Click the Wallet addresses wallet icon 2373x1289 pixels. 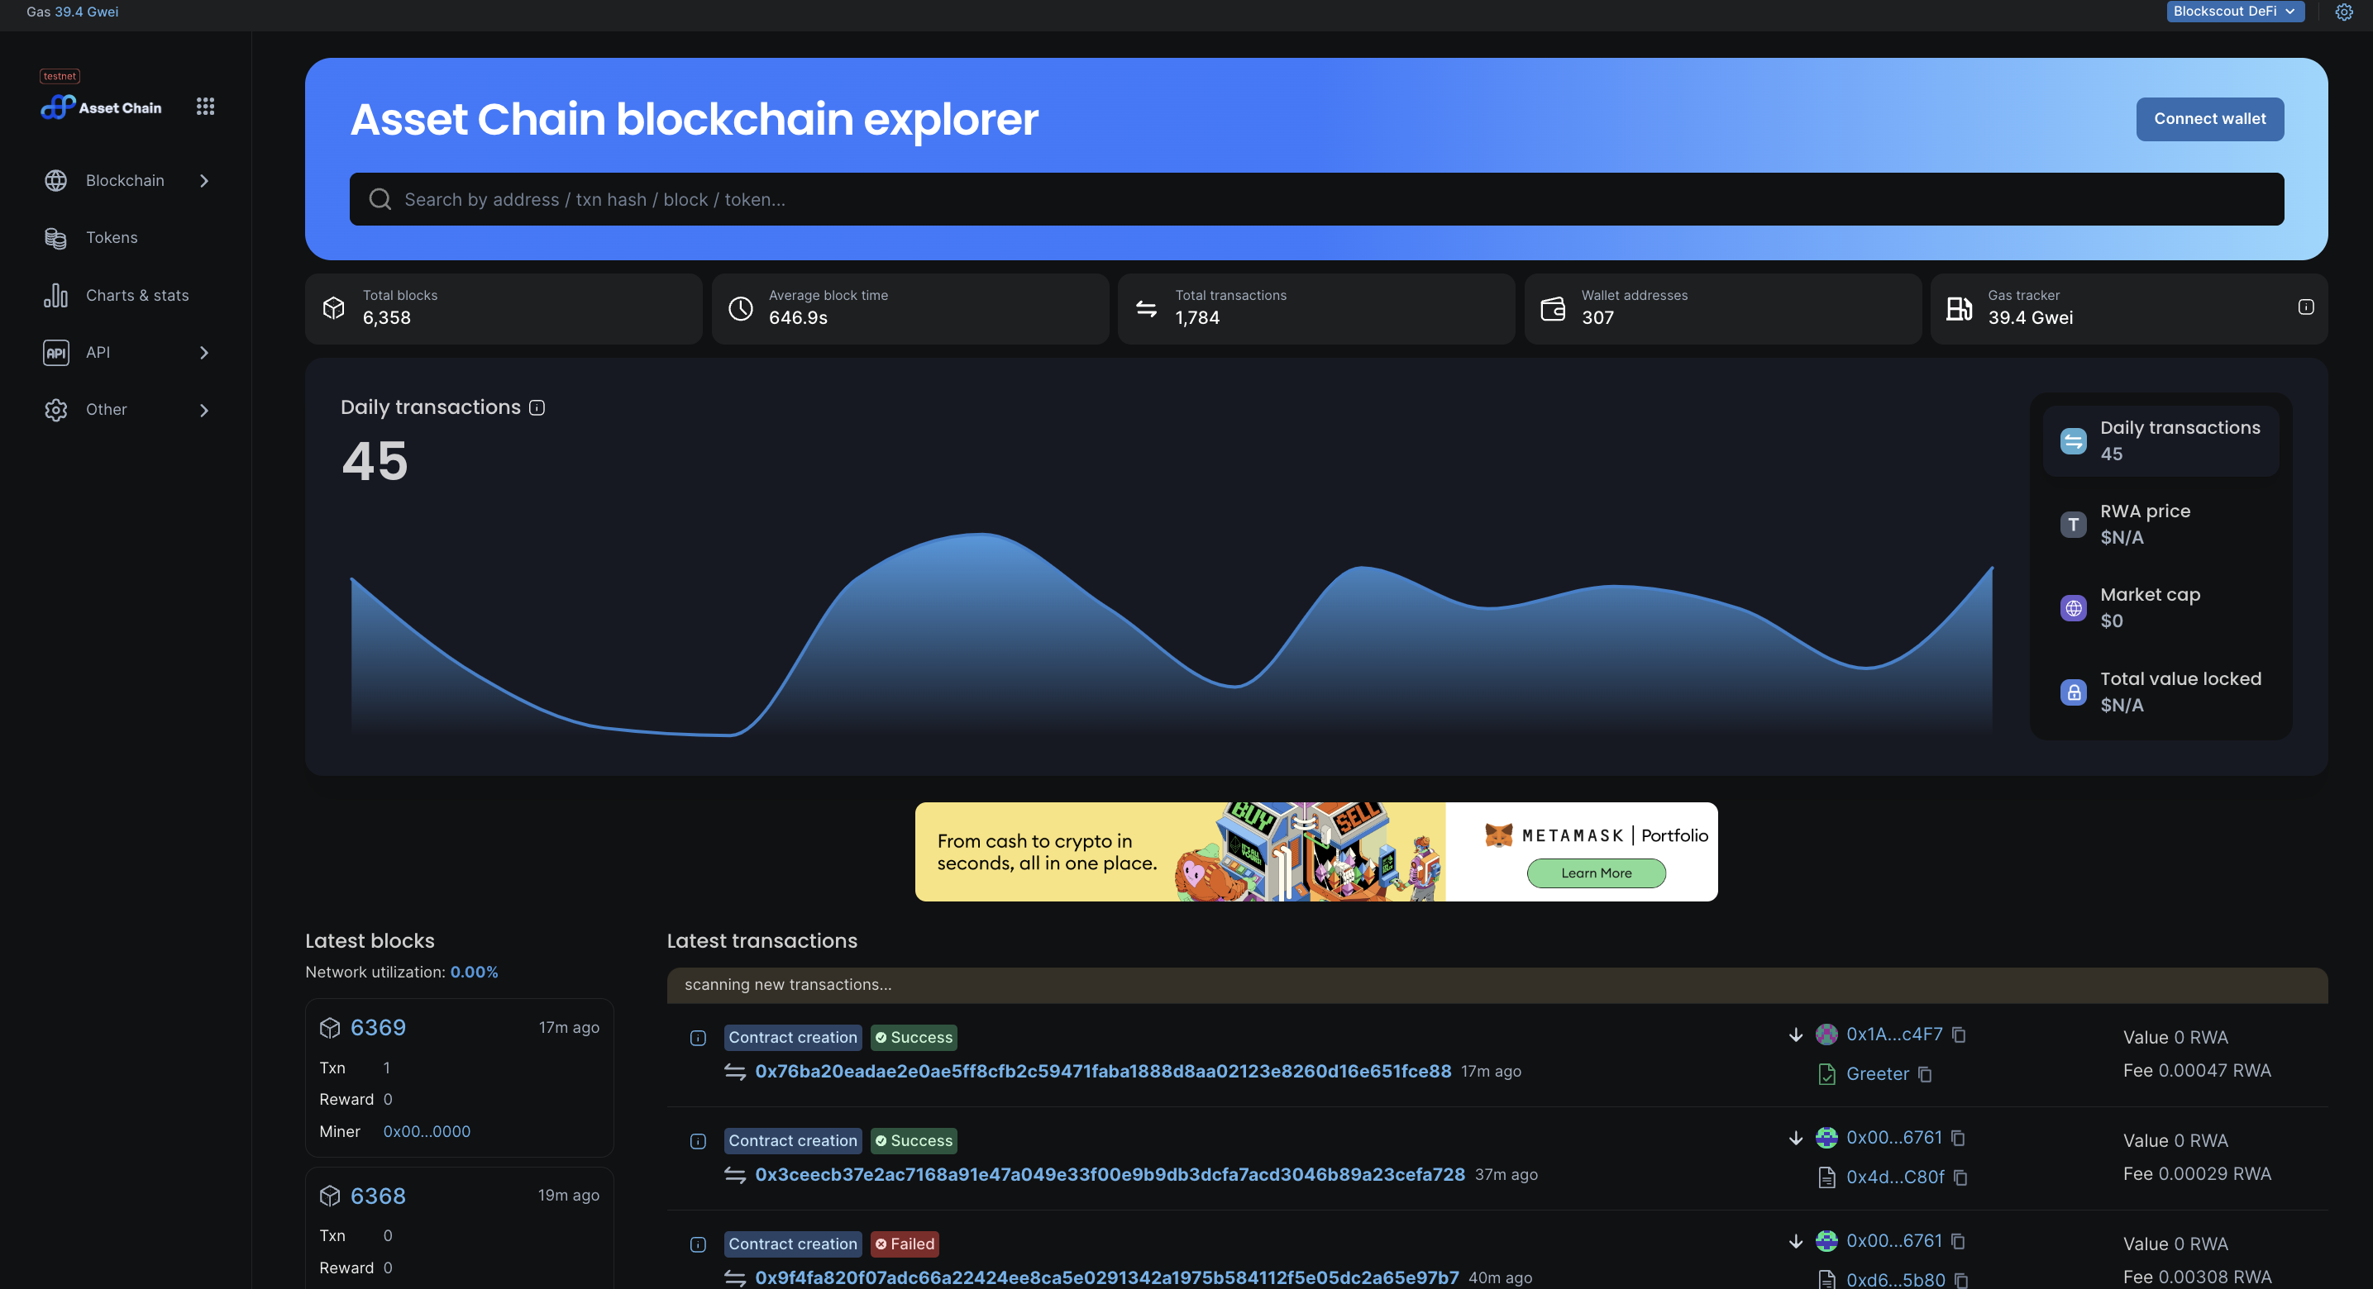point(1553,307)
